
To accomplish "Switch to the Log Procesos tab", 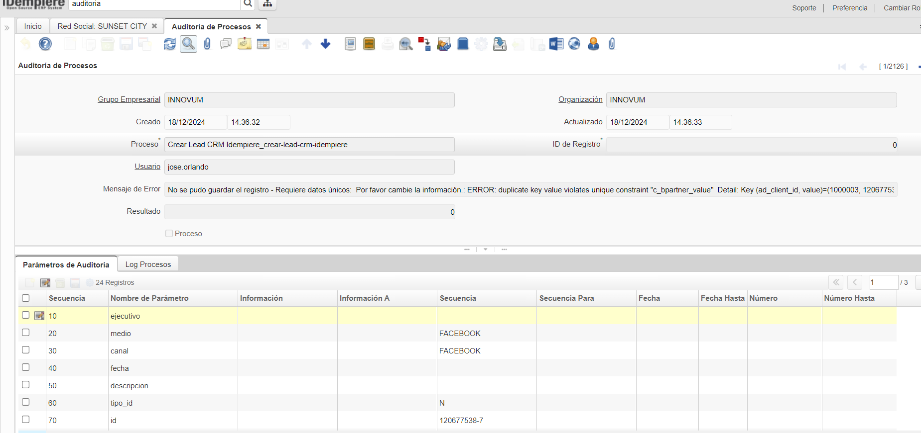I will pos(148,264).
